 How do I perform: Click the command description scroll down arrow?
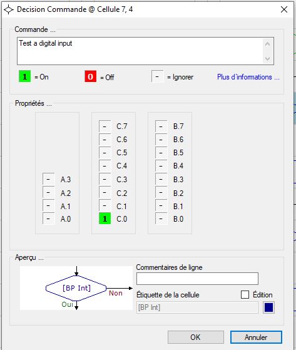(x=267, y=58)
